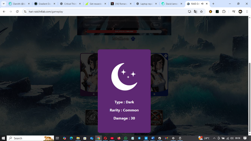Viewport: 251px width, 141px height.
Task: Click the Rarity : Common text
Action: tap(124, 110)
